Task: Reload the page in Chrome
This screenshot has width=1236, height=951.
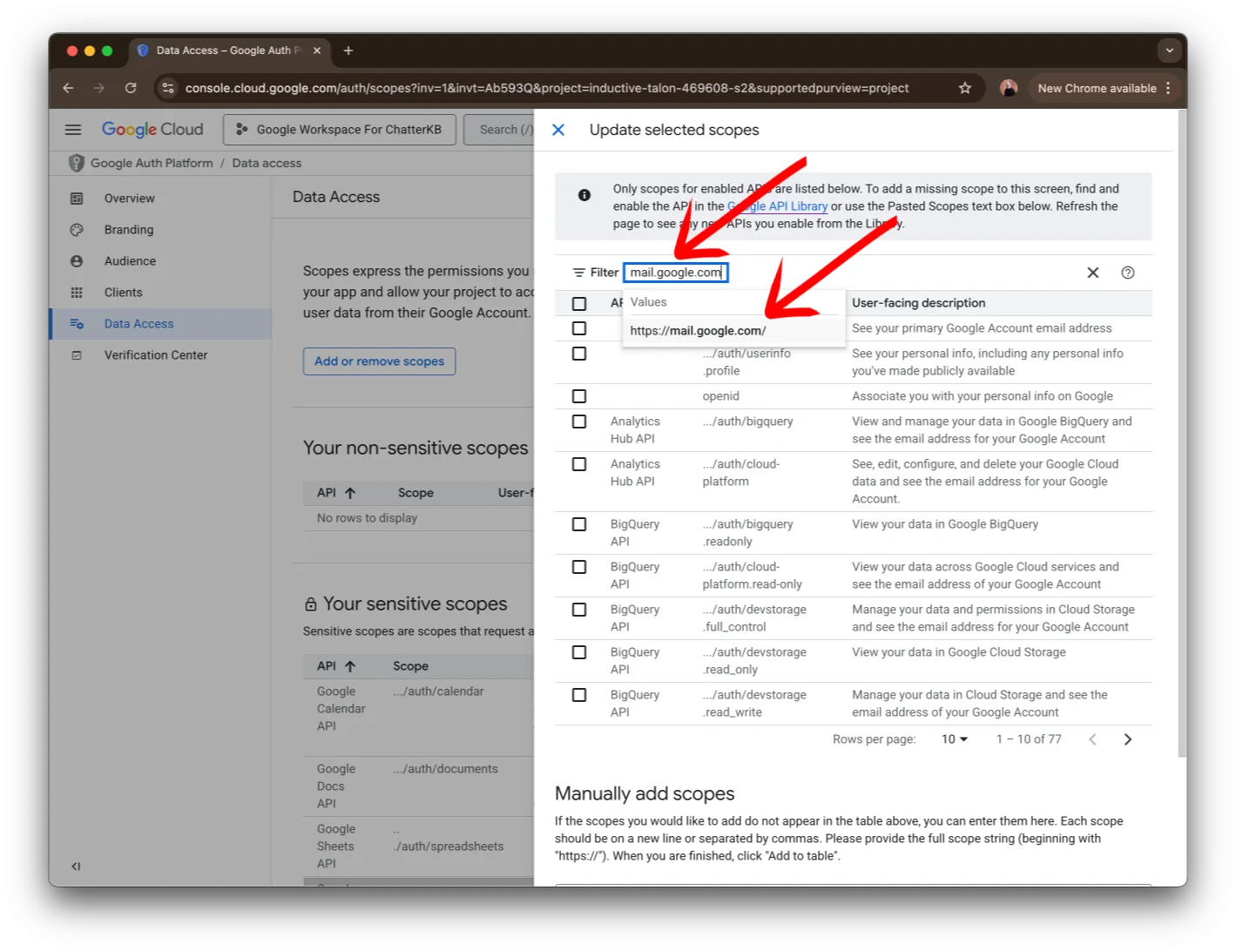Action: click(x=131, y=88)
